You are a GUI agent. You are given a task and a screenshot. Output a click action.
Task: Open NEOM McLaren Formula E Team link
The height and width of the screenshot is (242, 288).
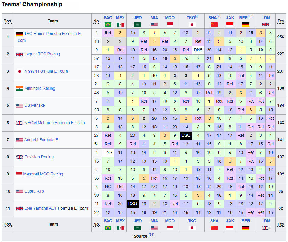click(x=55, y=122)
